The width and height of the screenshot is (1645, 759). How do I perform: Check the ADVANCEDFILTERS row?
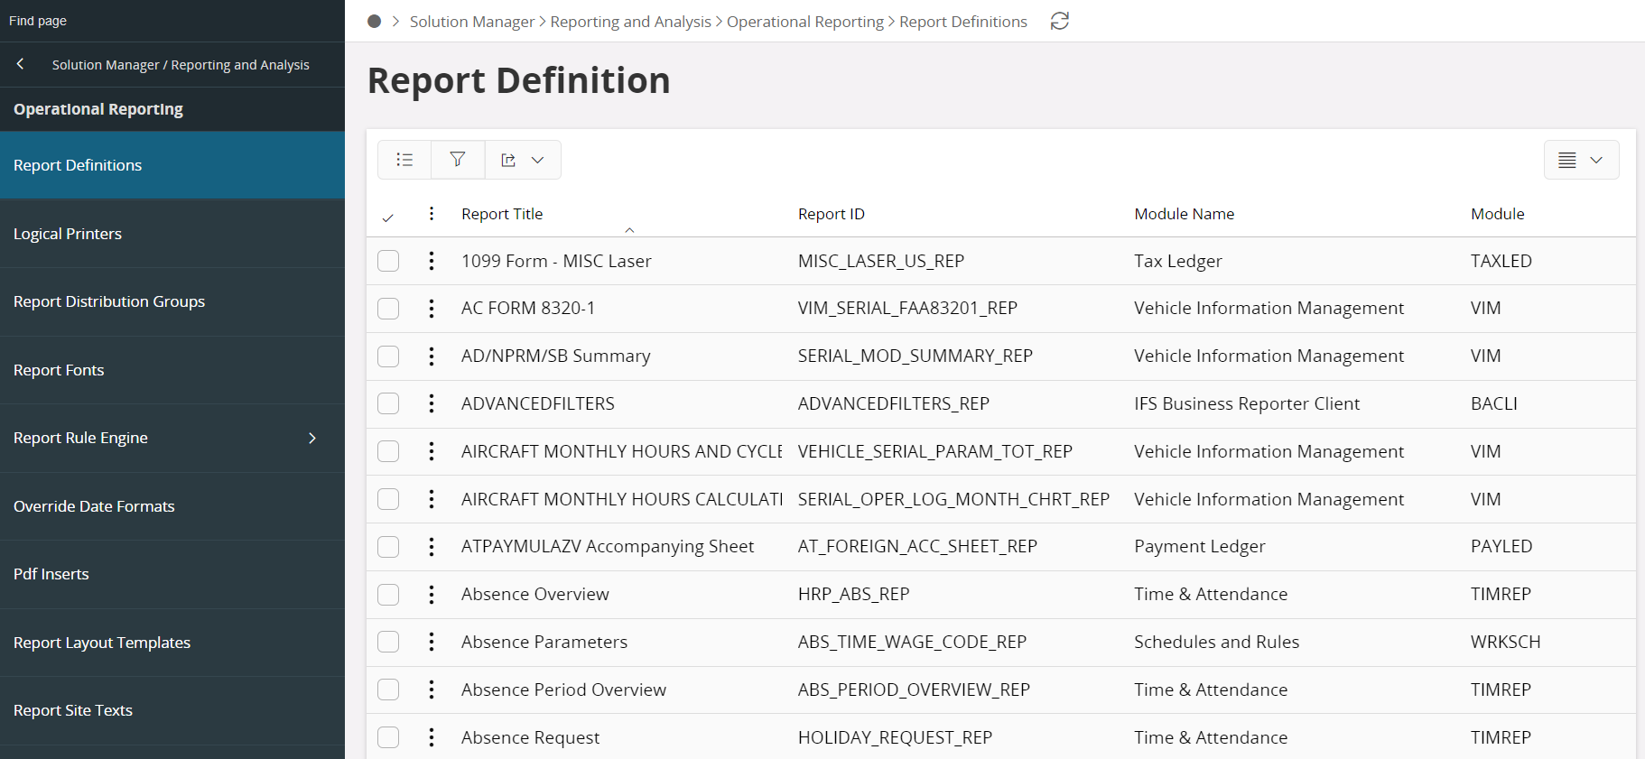(388, 403)
